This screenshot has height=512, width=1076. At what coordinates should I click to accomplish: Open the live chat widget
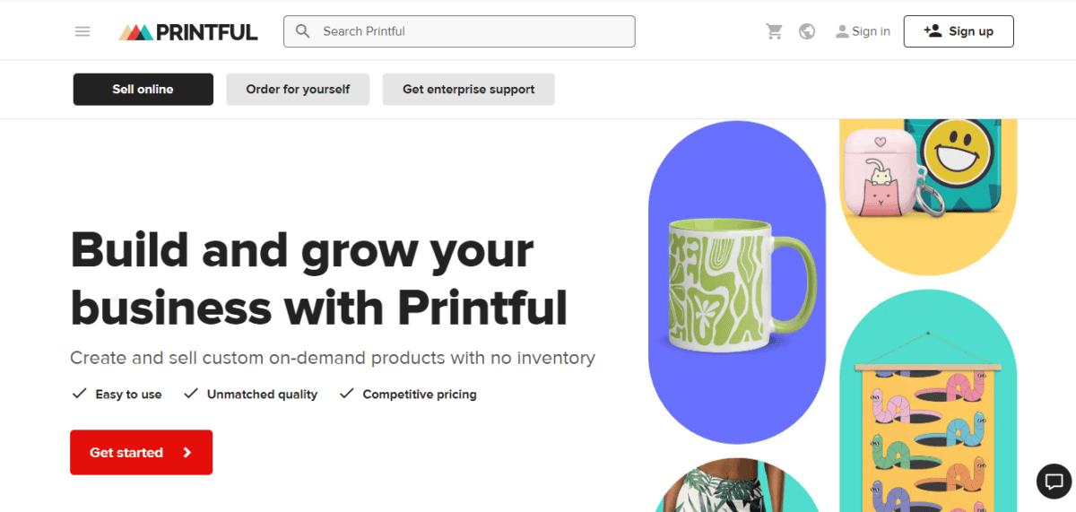pos(1054,482)
